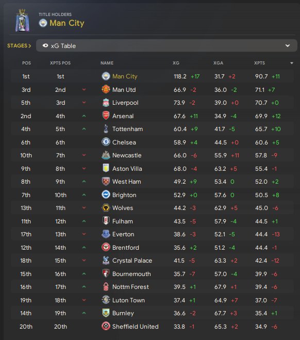300x340 pixels.
Task: Select the Brighton row in the table
Action: pos(152,195)
